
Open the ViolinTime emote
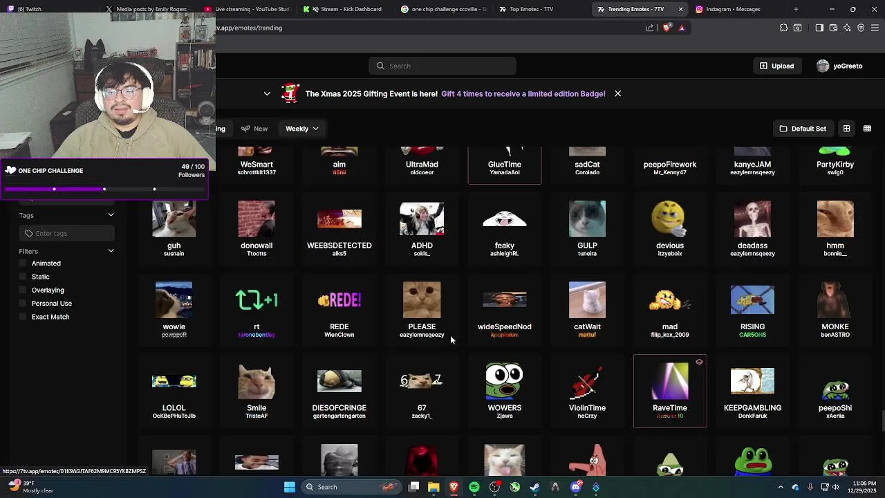coord(587,391)
